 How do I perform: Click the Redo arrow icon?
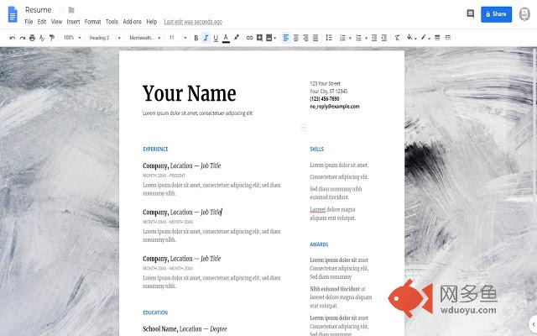tap(23, 38)
